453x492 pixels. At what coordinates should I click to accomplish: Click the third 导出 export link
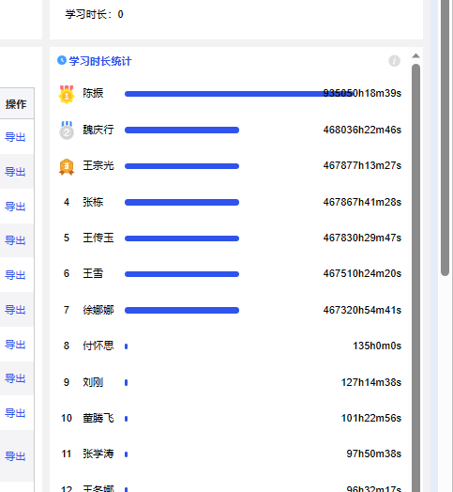[x=15, y=207]
